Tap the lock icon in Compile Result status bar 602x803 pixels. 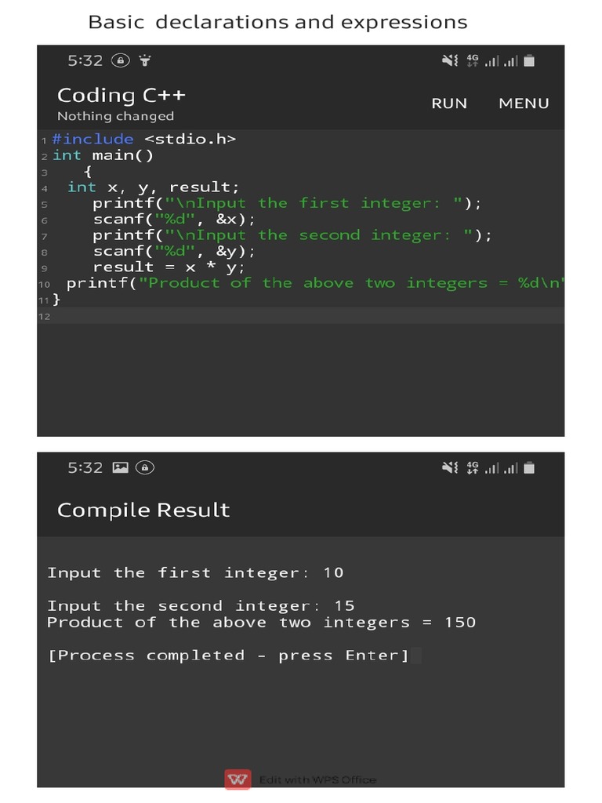point(144,467)
